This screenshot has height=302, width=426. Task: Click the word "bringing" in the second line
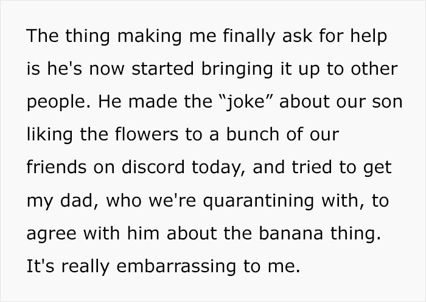coord(237,69)
